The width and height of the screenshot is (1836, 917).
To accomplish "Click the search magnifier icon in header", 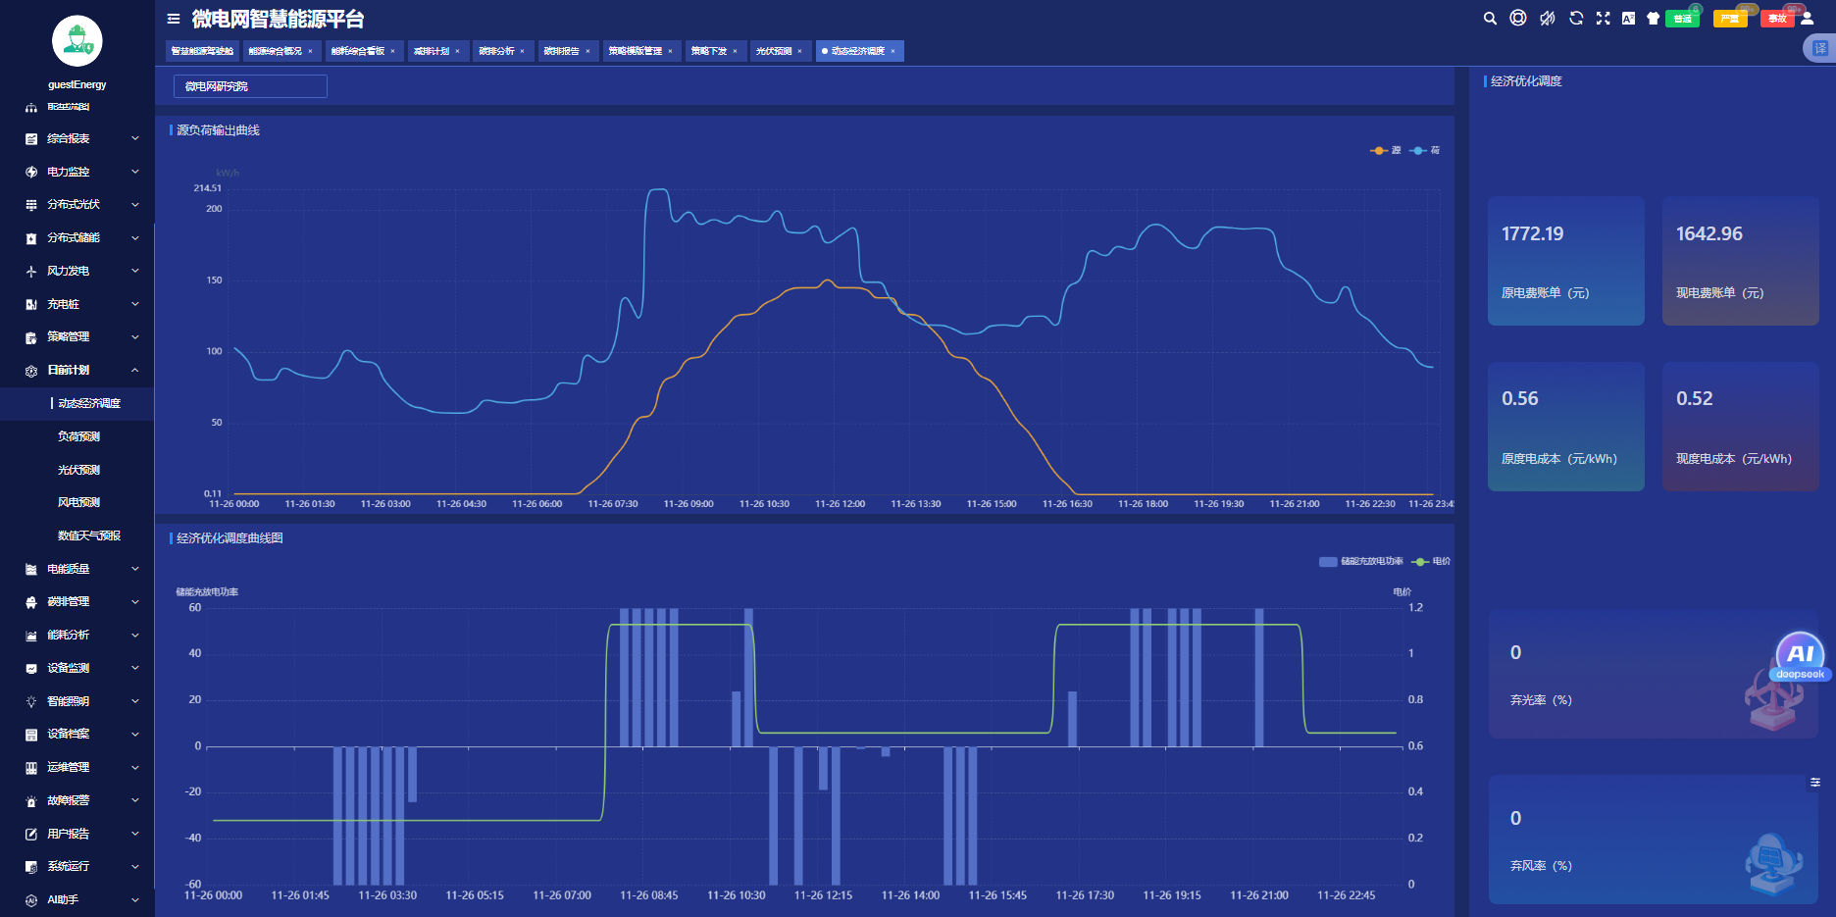I will click(x=1490, y=19).
